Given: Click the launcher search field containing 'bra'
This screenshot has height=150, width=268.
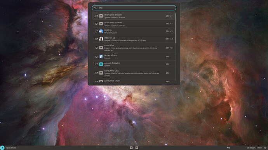Looking at the screenshot, I should (134, 8).
